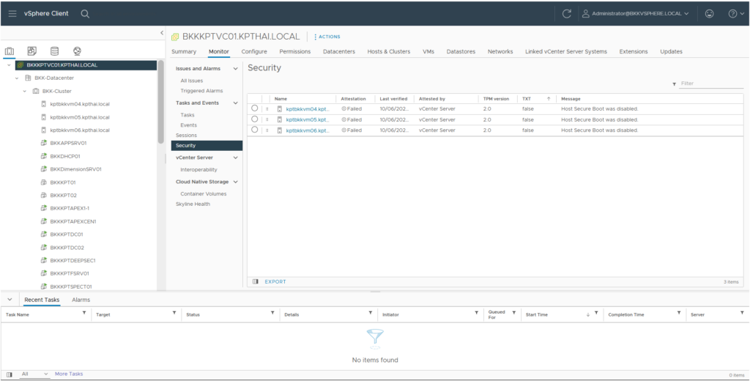
Task: Open the hamburger navigation menu
Action: click(x=12, y=13)
